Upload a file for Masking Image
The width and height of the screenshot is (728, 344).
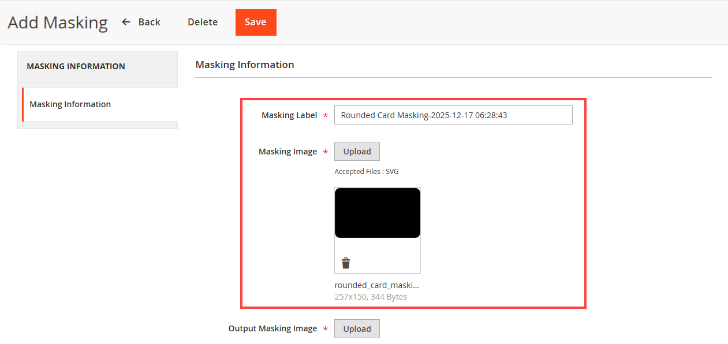(357, 152)
